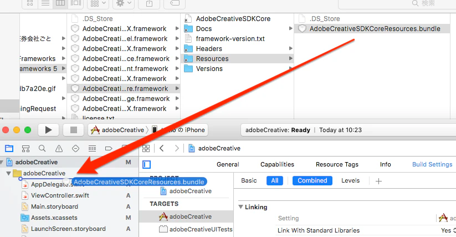Stop the running Xcode task
456x237 pixels.
tap(74, 130)
